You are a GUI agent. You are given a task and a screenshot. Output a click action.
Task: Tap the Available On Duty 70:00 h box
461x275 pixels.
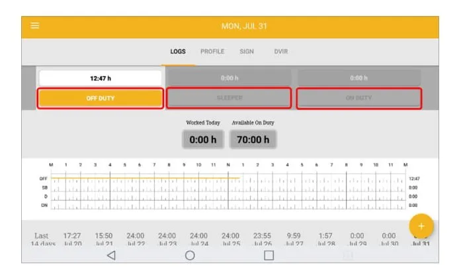[x=253, y=139]
